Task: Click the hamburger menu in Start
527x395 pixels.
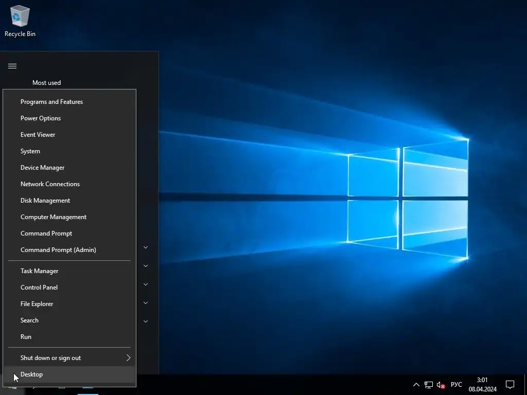Action: click(x=12, y=66)
